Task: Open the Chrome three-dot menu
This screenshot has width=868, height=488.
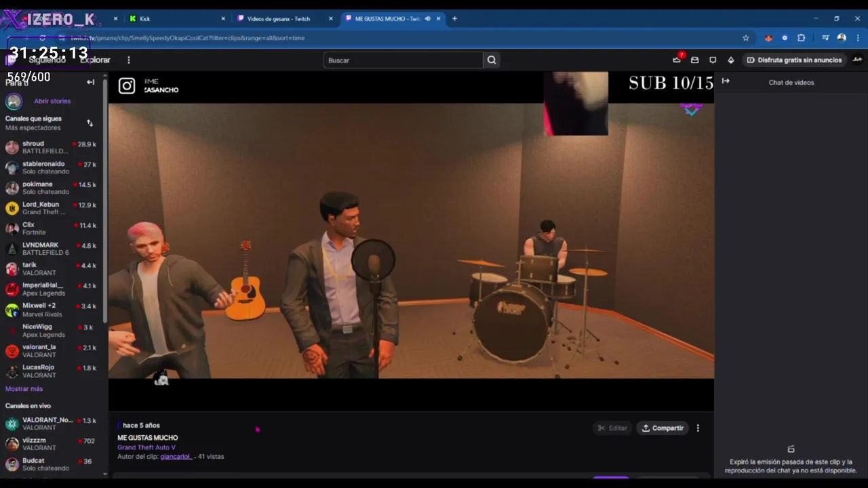Action: pos(858,38)
